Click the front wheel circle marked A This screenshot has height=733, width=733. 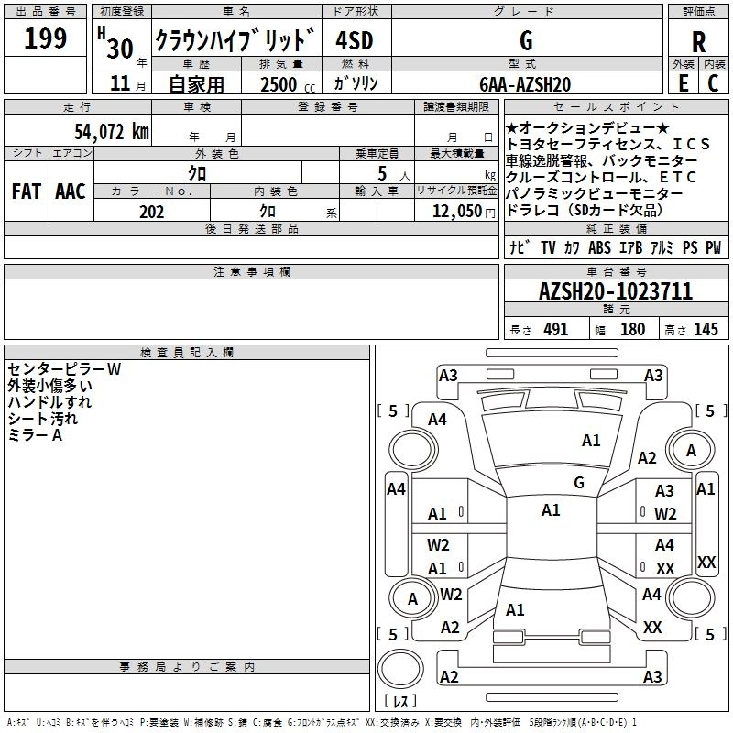pos(691,450)
